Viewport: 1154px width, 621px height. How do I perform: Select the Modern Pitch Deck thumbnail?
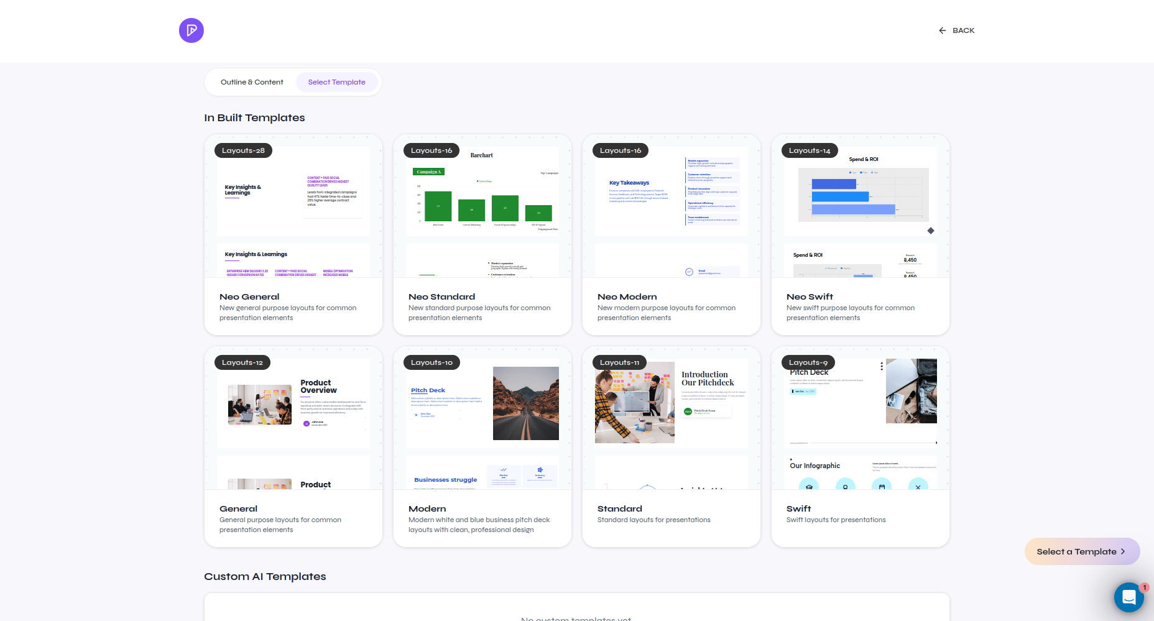(482, 403)
